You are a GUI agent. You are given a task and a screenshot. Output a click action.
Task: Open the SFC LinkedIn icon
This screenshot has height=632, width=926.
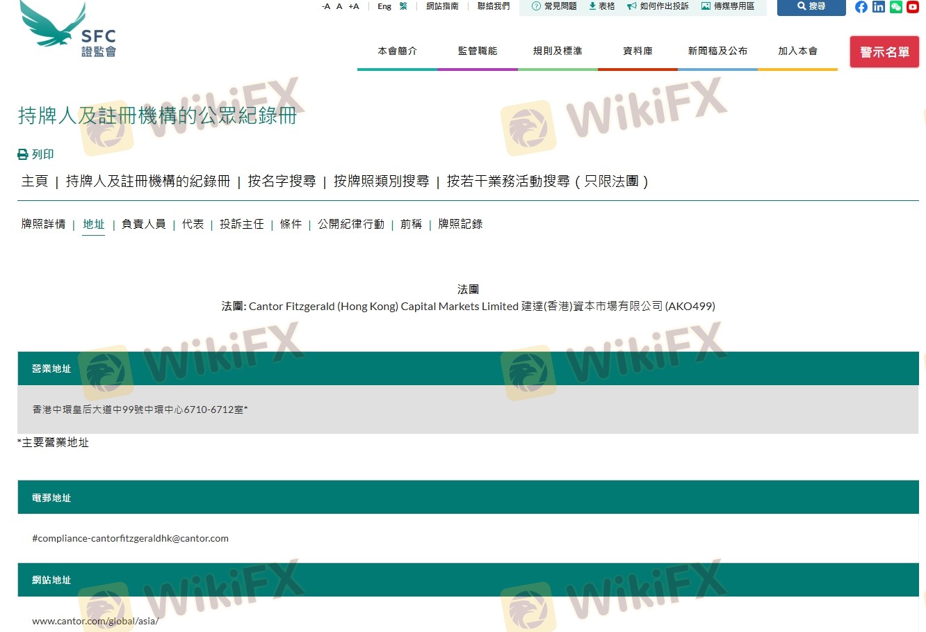pos(879,7)
